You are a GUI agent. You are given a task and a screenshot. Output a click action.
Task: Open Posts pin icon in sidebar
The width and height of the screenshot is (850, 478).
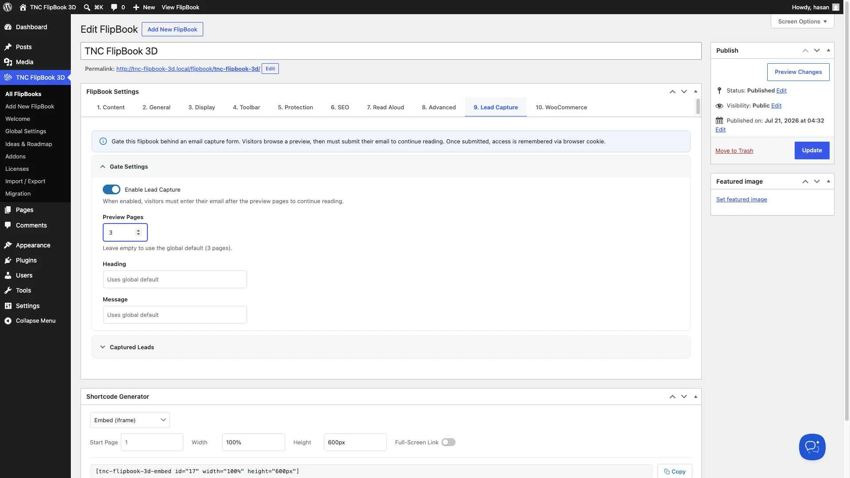(8, 47)
